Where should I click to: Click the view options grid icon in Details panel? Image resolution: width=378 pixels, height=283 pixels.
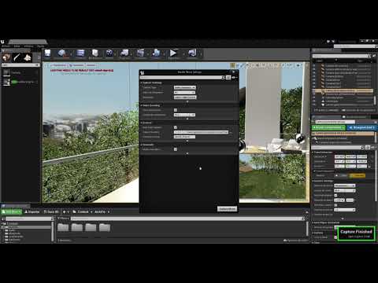point(368,148)
